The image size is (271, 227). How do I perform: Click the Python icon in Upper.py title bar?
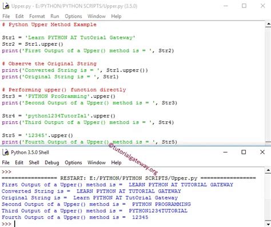click(6, 6)
